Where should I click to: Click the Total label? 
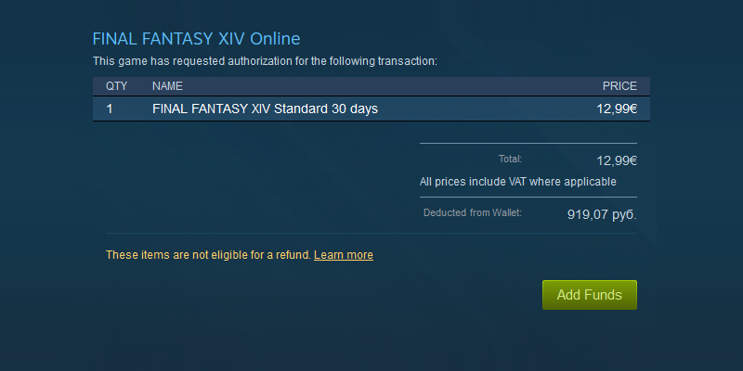click(x=510, y=159)
